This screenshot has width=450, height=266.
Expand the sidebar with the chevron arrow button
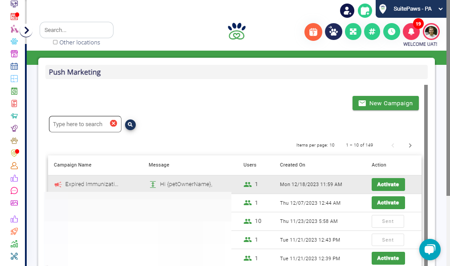(26, 30)
